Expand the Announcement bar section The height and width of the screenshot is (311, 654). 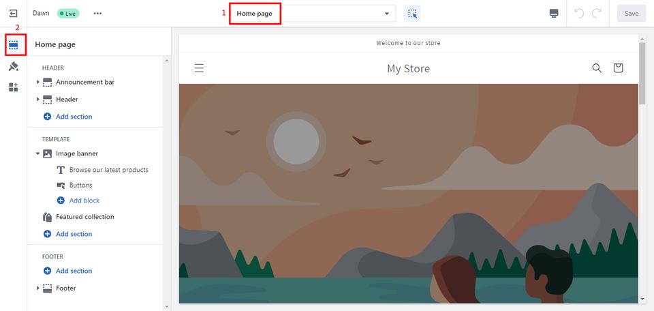pos(38,83)
